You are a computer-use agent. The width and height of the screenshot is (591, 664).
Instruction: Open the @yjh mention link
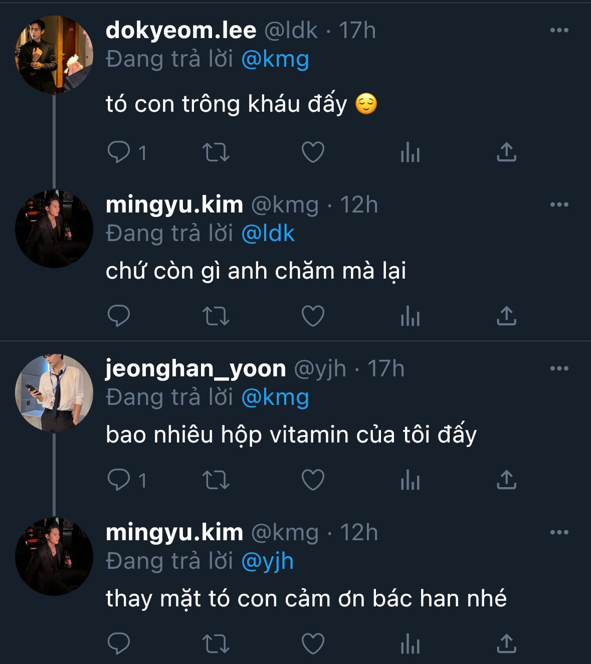pos(267,562)
